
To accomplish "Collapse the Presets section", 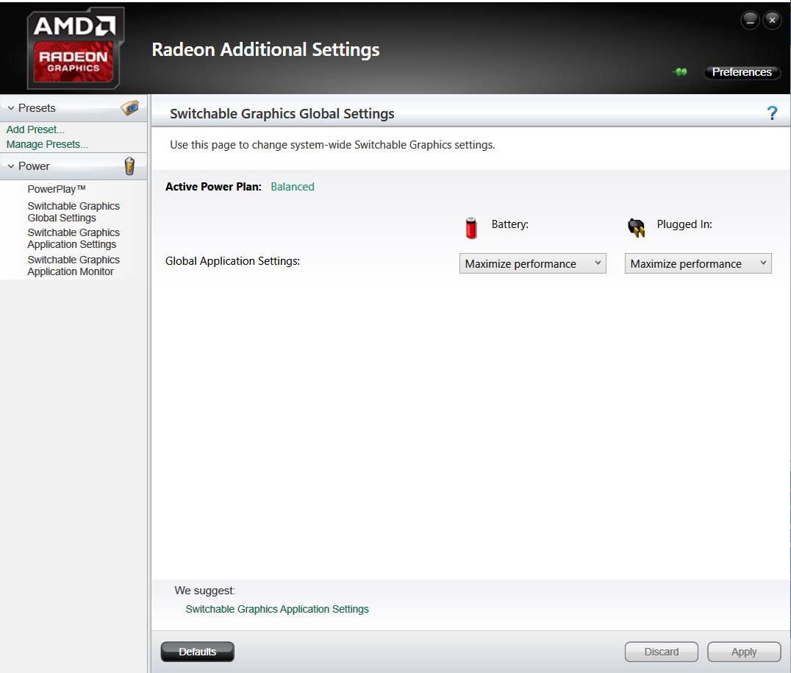I will 10,108.
